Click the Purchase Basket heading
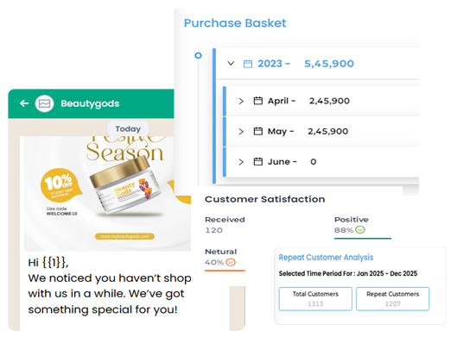Image resolution: width=470 pixels, height=343 pixels. coord(235,23)
